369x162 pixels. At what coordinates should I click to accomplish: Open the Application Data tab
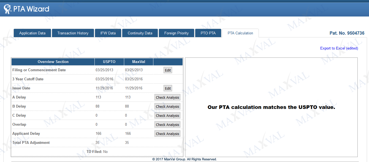click(32, 33)
